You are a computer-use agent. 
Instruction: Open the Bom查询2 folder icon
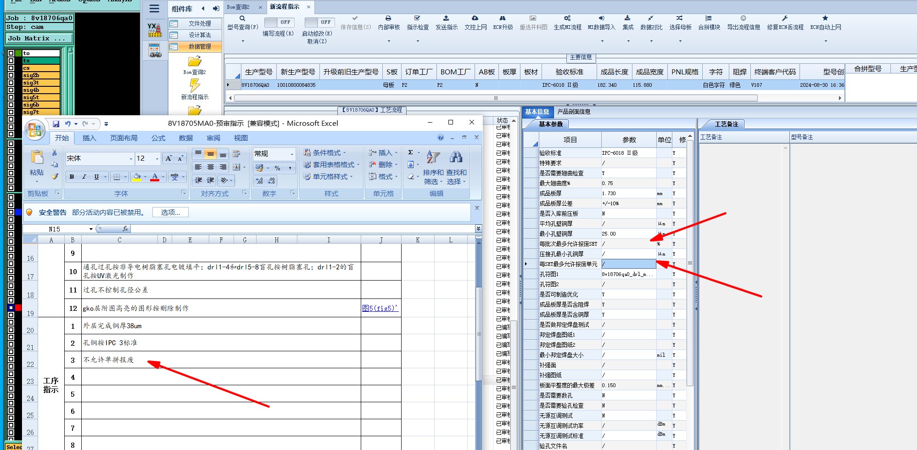195,61
